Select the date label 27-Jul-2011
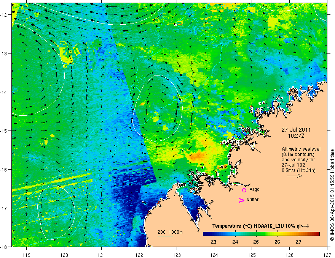335x258 pixels. [296, 130]
